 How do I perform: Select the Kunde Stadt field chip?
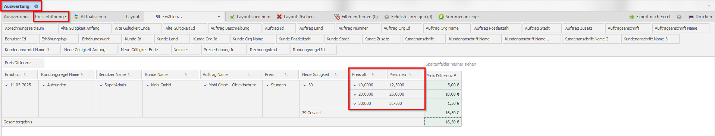click(342, 39)
